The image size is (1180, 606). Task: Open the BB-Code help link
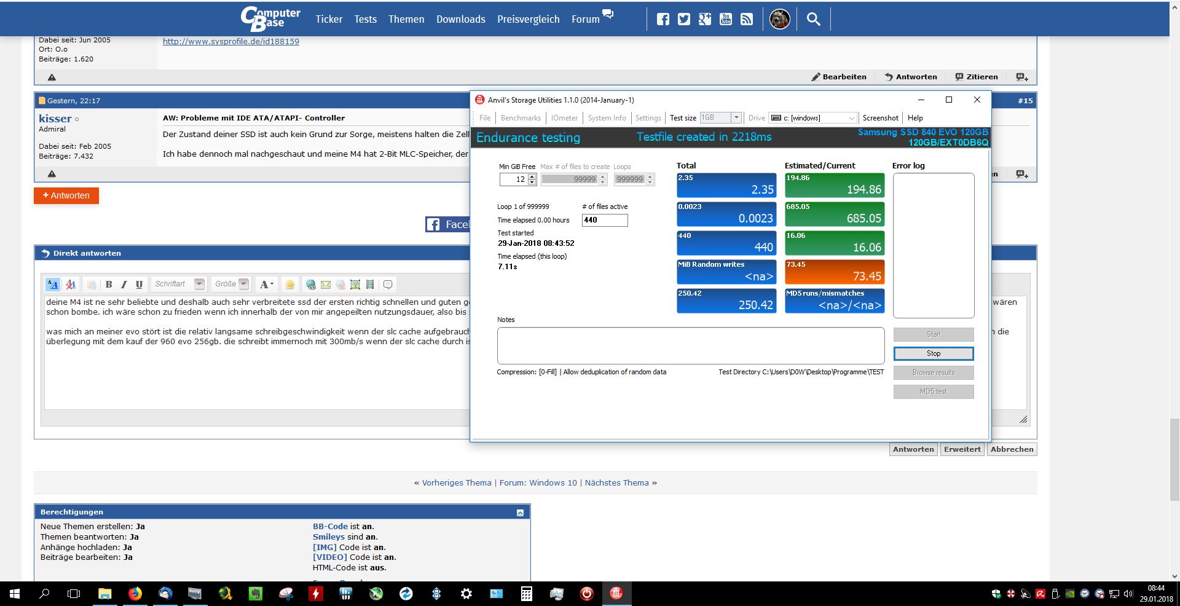[330, 527]
